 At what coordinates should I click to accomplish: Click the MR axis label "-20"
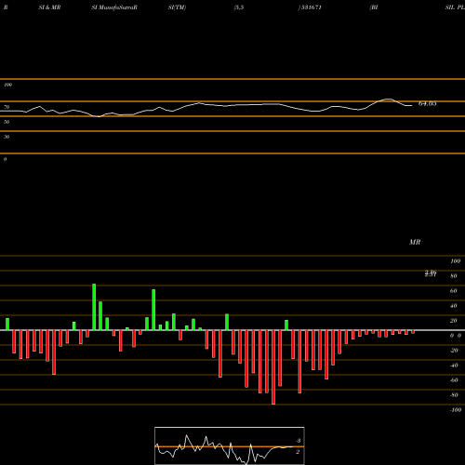(454, 351)
